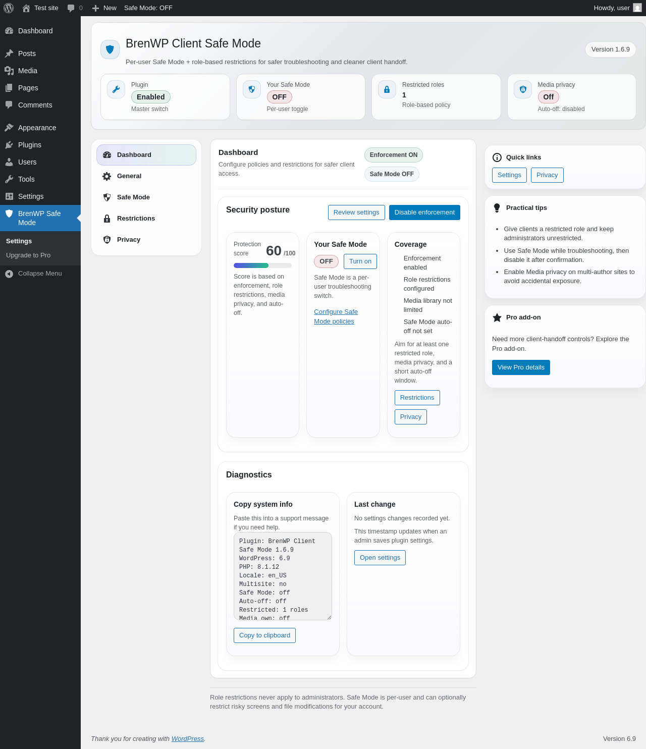This screenshot has height=749, width=646.
Task: Click the gauge icon for WordPress Dashboard menu
Action: click(x=9, y=31)
